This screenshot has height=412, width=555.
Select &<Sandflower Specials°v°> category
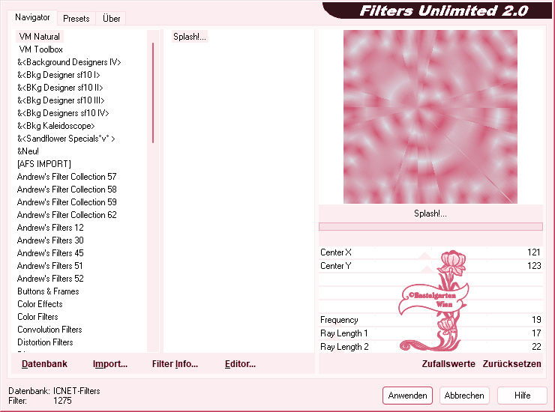(x=66, y=139)
